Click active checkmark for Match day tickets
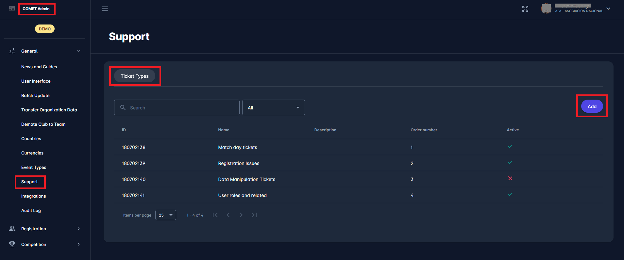Image resolution: width=624 pixels, height=260 pixels. tap(510, 147)
